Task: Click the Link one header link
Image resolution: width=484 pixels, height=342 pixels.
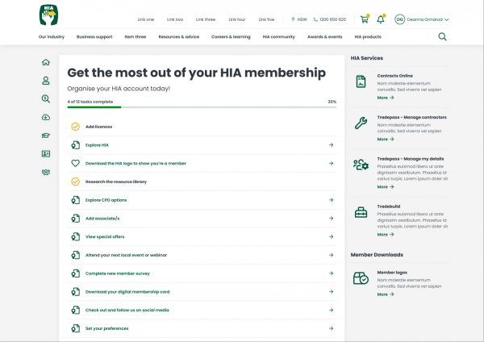Action: tap(146, 19)
